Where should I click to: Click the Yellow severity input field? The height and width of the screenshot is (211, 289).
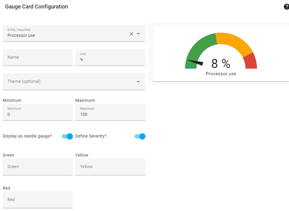110,167
